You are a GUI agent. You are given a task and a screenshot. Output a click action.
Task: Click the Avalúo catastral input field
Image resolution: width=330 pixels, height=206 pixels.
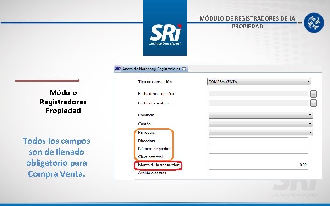click(258, 173)
